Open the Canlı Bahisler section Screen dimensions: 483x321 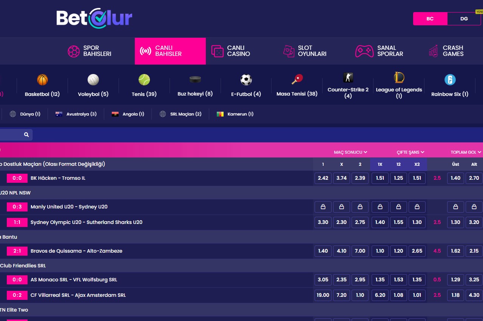(170, 51)
